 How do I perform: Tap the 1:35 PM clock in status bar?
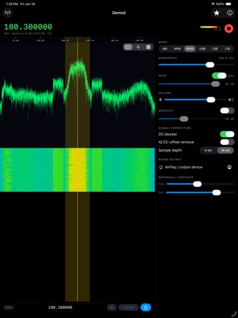[x=12, y=4]
